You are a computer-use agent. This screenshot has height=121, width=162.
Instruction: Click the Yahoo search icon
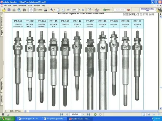(129, 10)
